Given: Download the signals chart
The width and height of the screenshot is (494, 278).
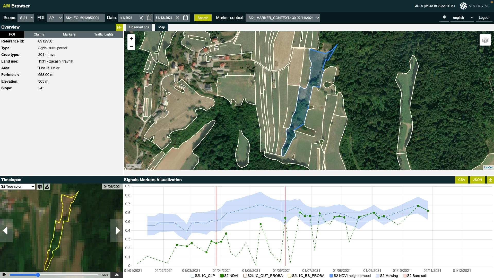Looking at the screenshot, I should [x=490, y=180].
